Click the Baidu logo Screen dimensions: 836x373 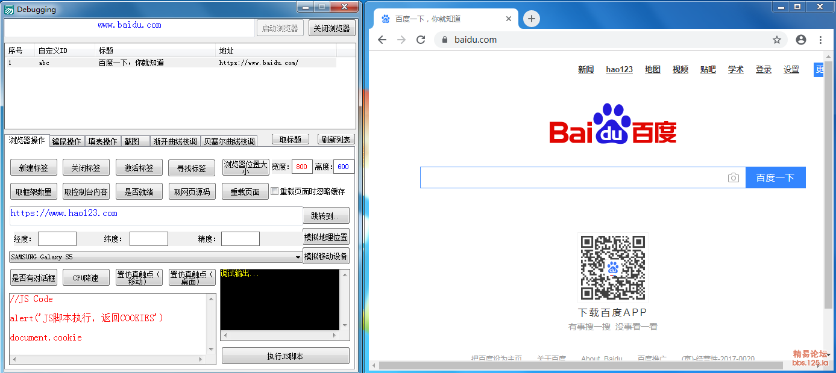coord(612,125)
